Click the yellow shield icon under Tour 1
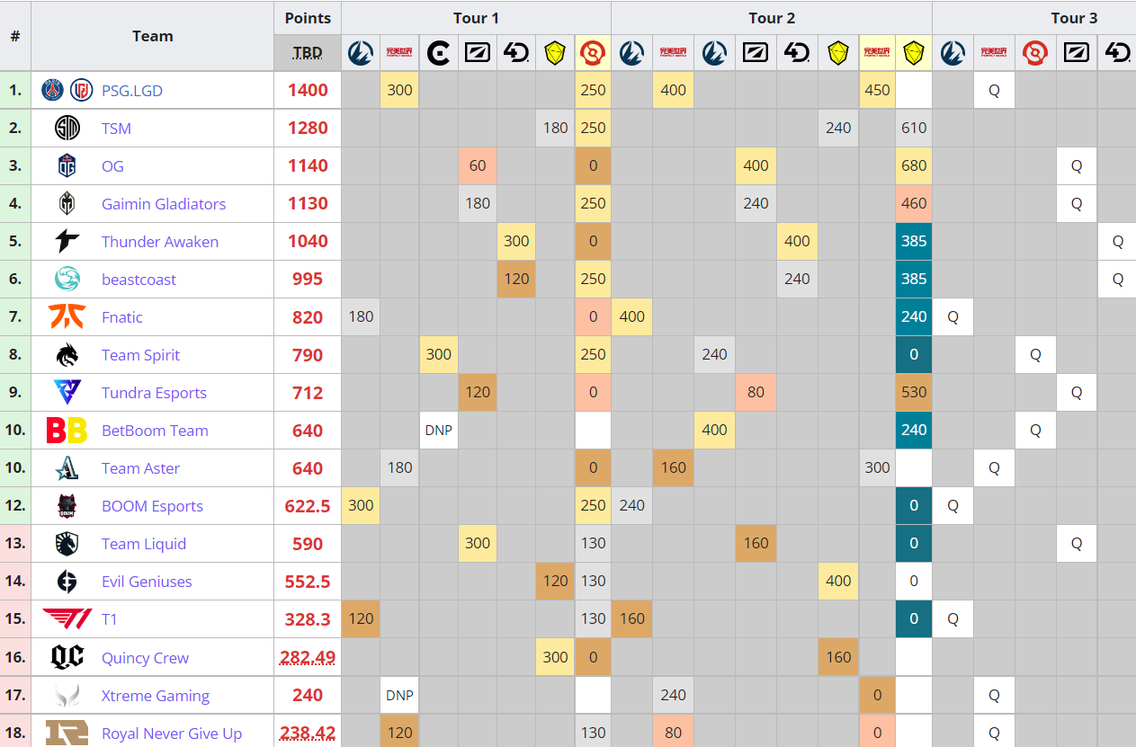Image resolution: width=1136 pixels, height=747 pixels. tap(555, 54)
